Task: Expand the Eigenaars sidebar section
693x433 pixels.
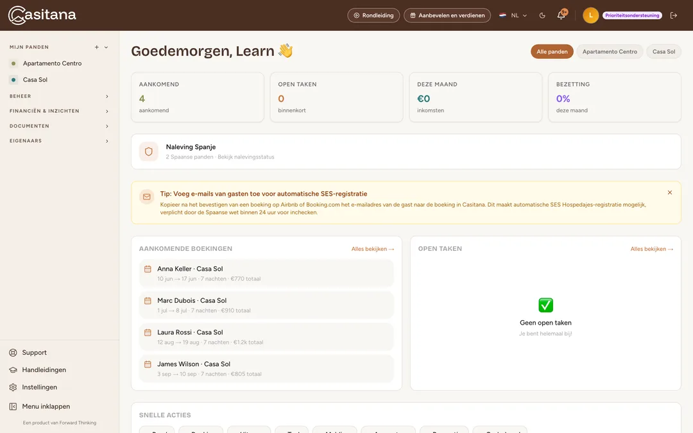Action: coord(59,141)
